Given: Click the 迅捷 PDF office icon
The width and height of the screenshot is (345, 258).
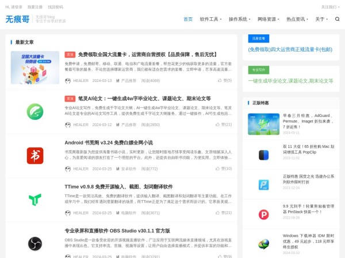Looking at the screenshot, I should click(263, 185).
